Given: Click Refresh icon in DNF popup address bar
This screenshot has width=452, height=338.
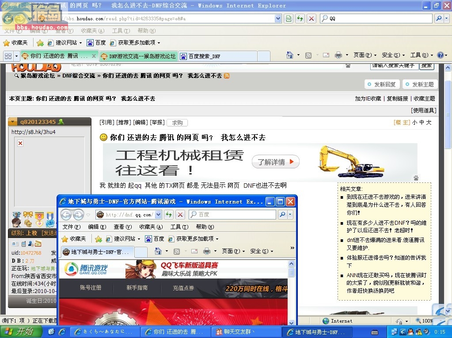Looking at the screenshot, I should click(x=169, y=215).
